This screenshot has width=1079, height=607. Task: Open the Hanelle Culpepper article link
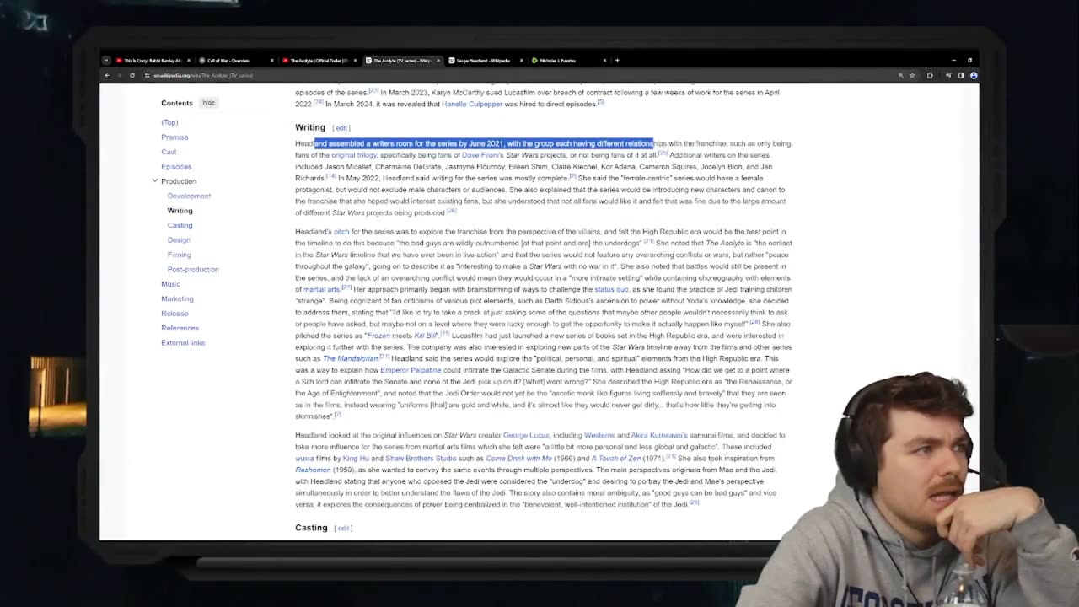coord(472,104)
